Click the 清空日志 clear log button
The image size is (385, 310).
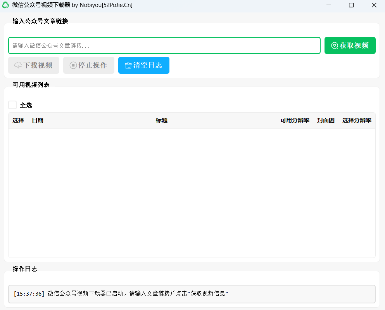pos(143,65)
